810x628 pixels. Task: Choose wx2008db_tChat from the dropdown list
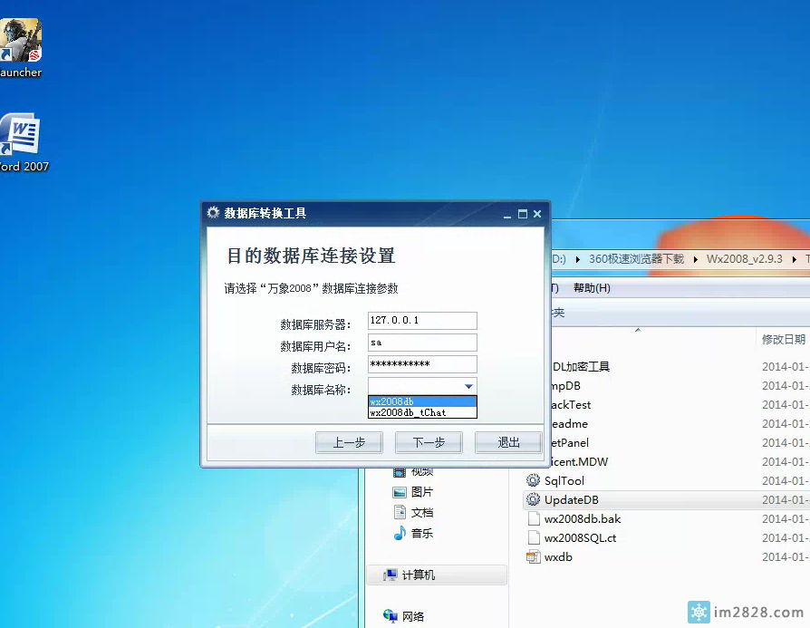click(421, 412)
